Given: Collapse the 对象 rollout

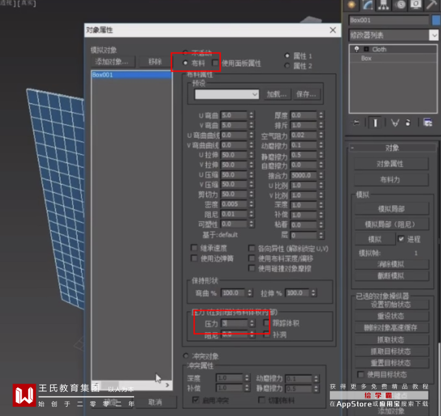Looking at the screenshot, I should click(x=392, y=148).
